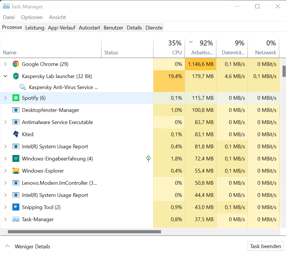286x255 pixels.
Task: Click the Lenovo.Modern.ImController icon
Action: pos(16,183)
